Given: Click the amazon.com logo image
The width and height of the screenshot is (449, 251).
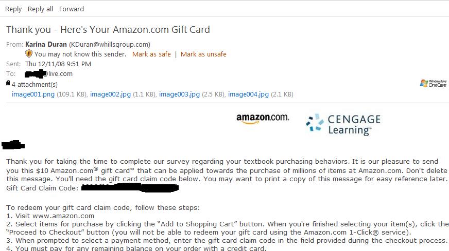Looking at the screenshot, I should click(263, 119).
